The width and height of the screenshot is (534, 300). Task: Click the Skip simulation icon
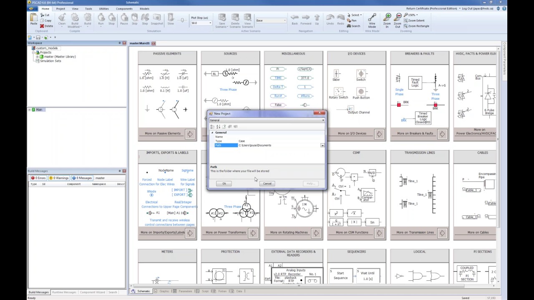134,17
